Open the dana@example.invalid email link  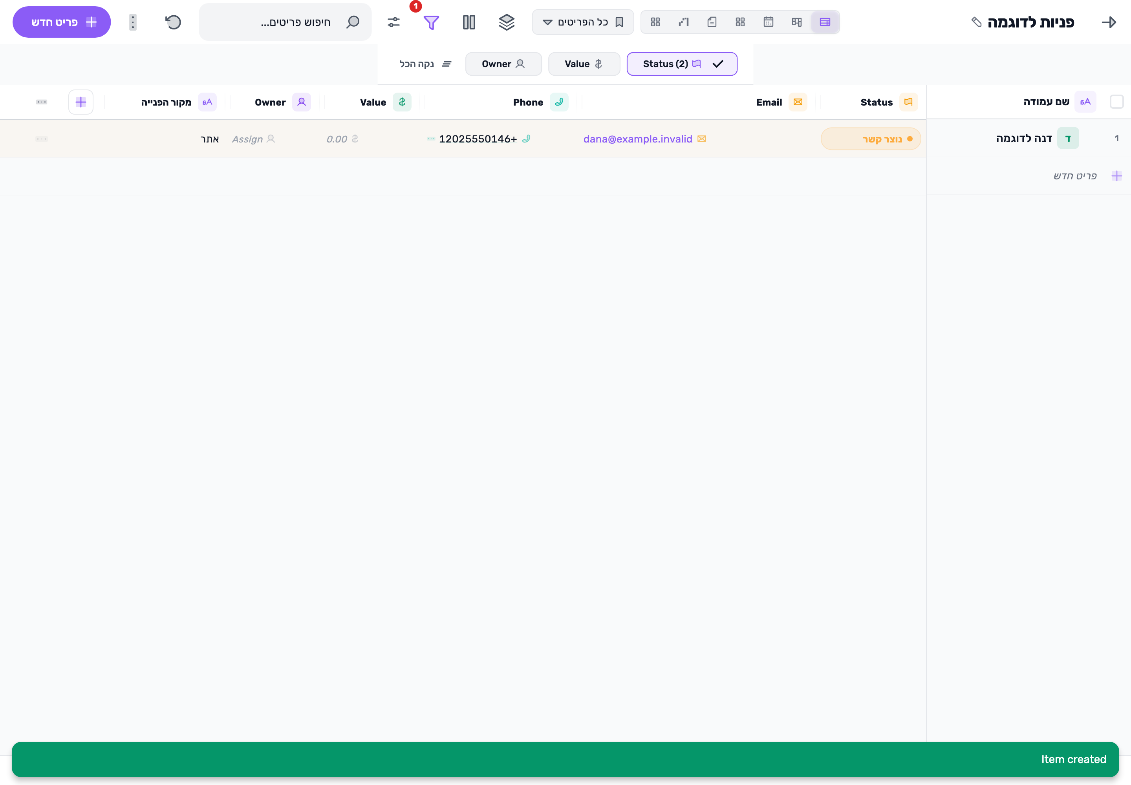pyautogui.click(x=638, y=139)
